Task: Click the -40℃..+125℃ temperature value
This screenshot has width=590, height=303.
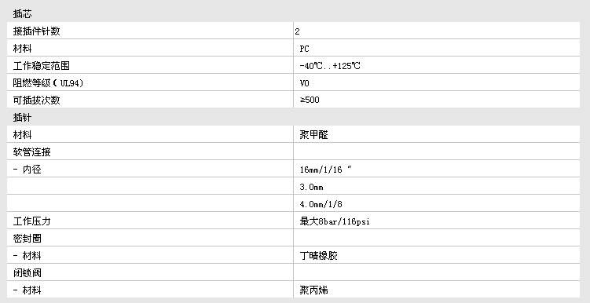Action: click(x=330, y=66)
